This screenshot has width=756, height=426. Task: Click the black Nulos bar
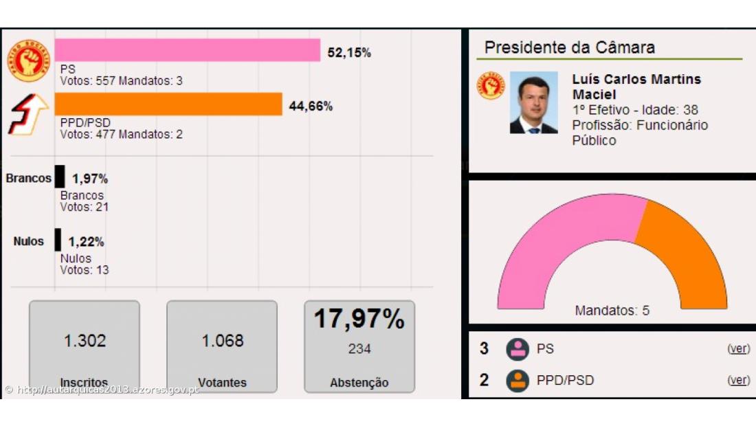[58, 240]
